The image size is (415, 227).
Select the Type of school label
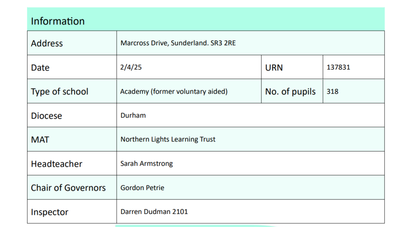[60, 91]
